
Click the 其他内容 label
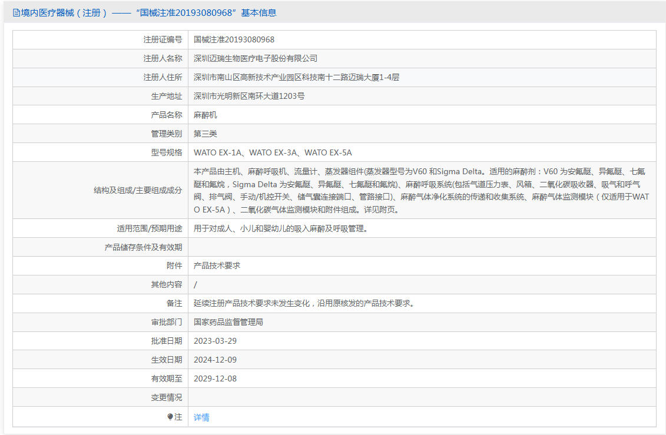167,284
